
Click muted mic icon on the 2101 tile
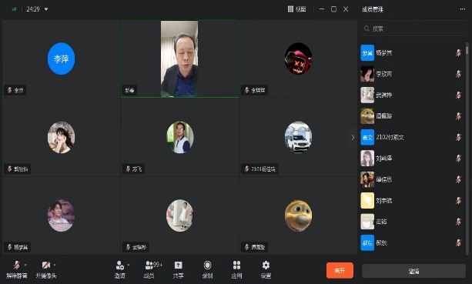[246, 169]
